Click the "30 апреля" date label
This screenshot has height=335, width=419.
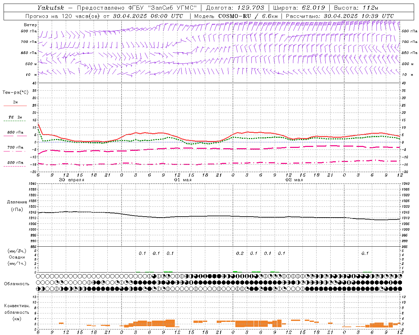click(71, 180)
